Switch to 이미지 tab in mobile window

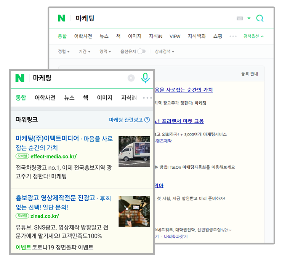[x=105, y=98]
